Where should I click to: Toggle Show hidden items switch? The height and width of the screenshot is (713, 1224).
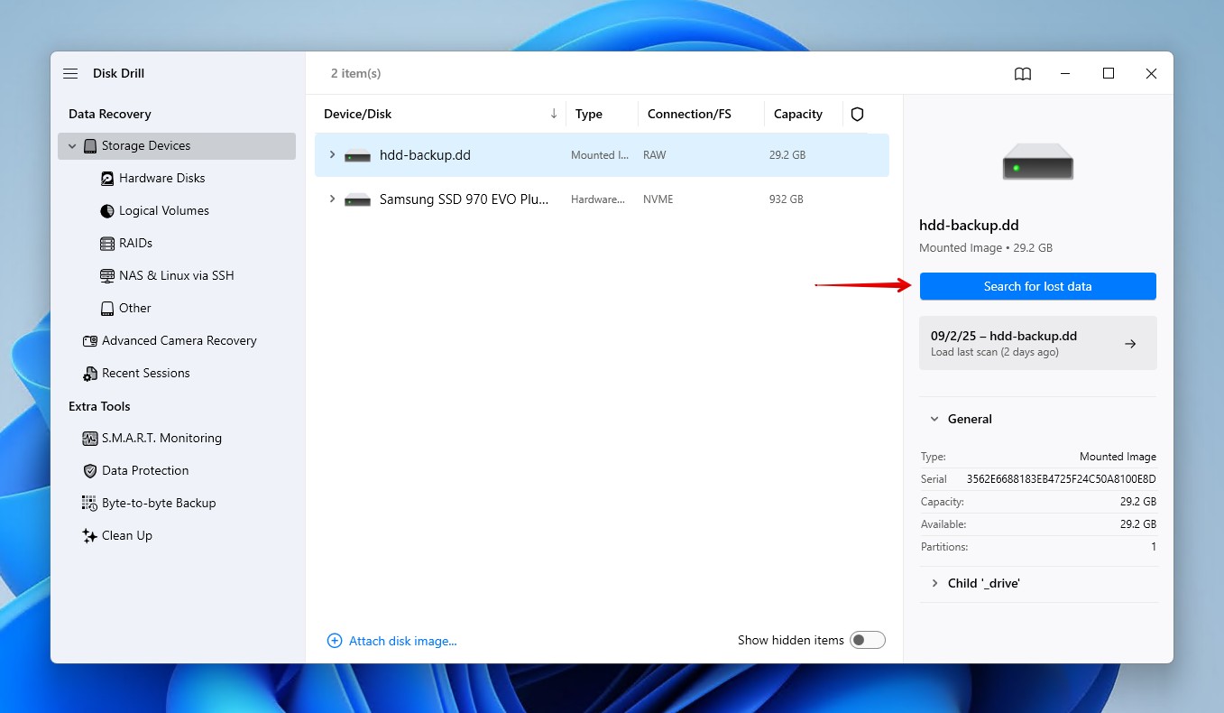coord(868,640)
